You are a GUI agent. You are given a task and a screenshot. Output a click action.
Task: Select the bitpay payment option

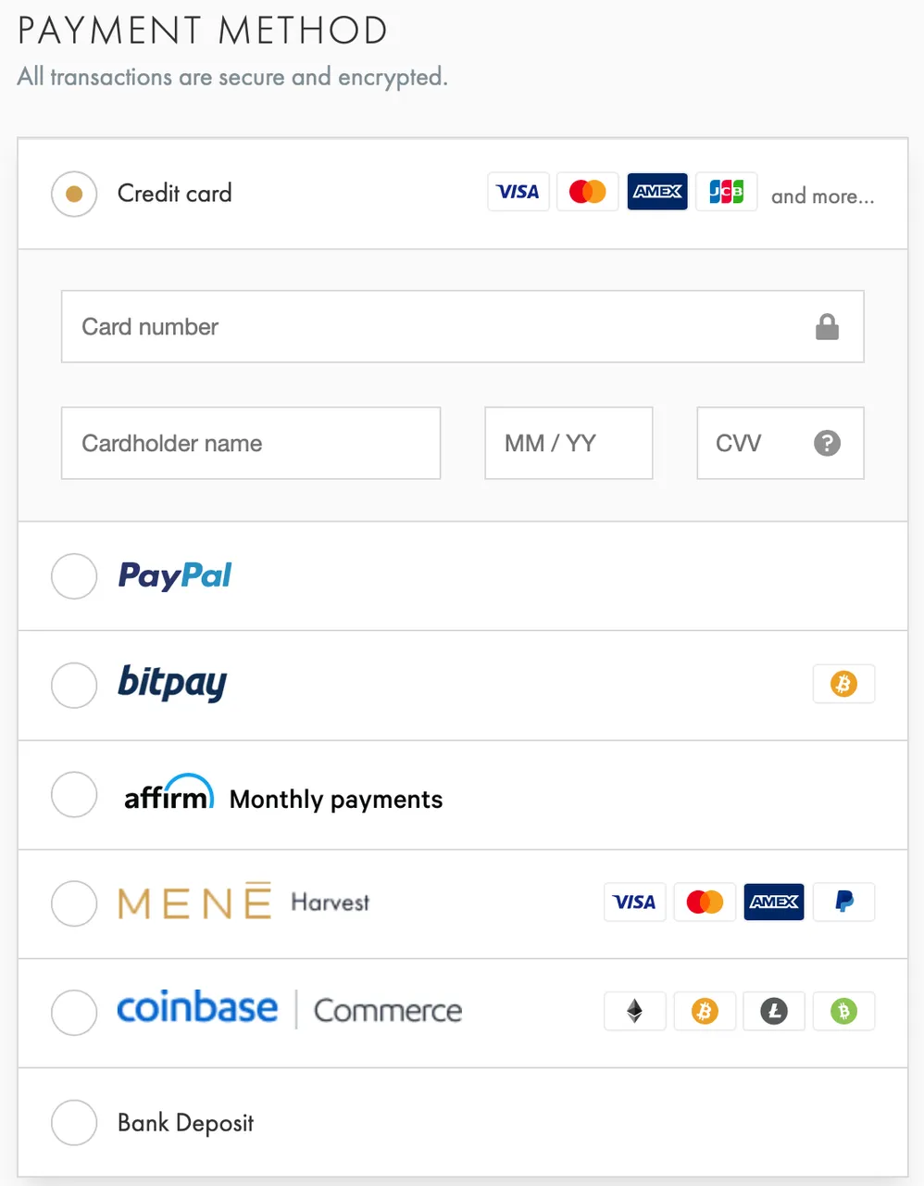pos(74,686)
